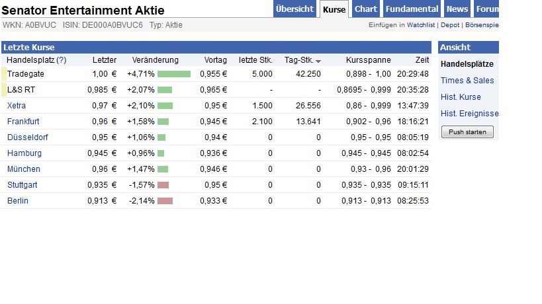Click Xetra daily volume 26.556
The image size is (542, 304).
(x=308, y=106)
